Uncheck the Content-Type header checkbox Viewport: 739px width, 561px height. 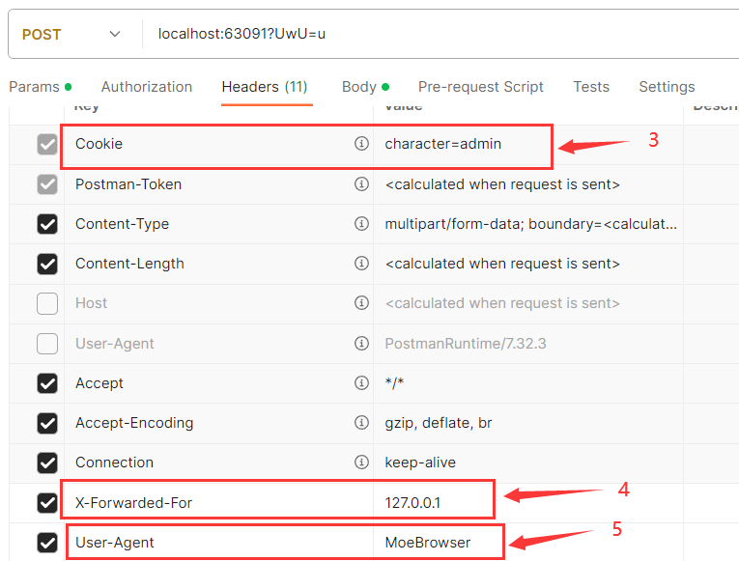pos(47,224)
